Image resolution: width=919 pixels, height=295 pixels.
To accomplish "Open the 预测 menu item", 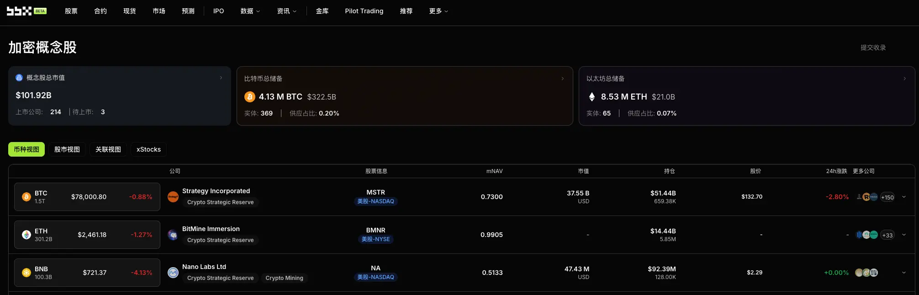I will point(188,11).
